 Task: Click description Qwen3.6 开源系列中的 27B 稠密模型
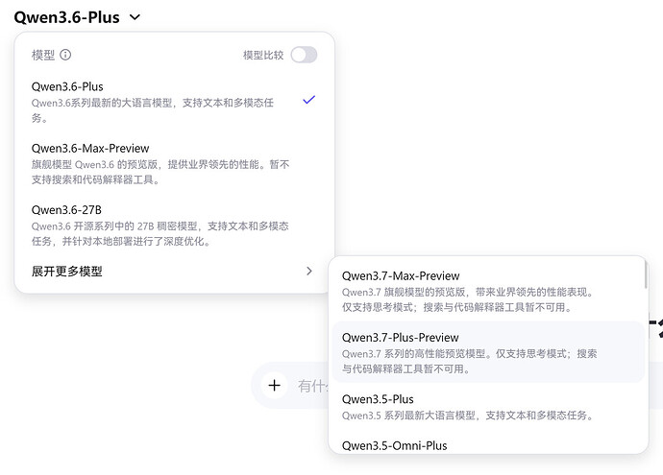point(160,233)
